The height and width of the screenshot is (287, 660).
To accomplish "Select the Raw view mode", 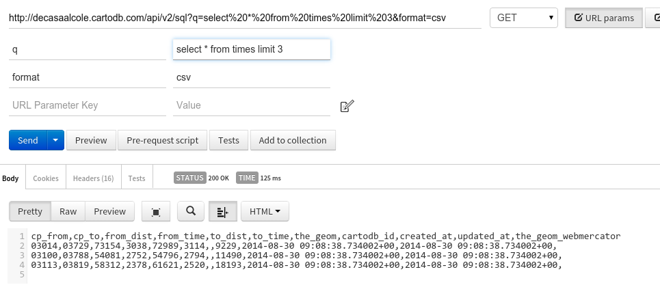I will [68, 211].
